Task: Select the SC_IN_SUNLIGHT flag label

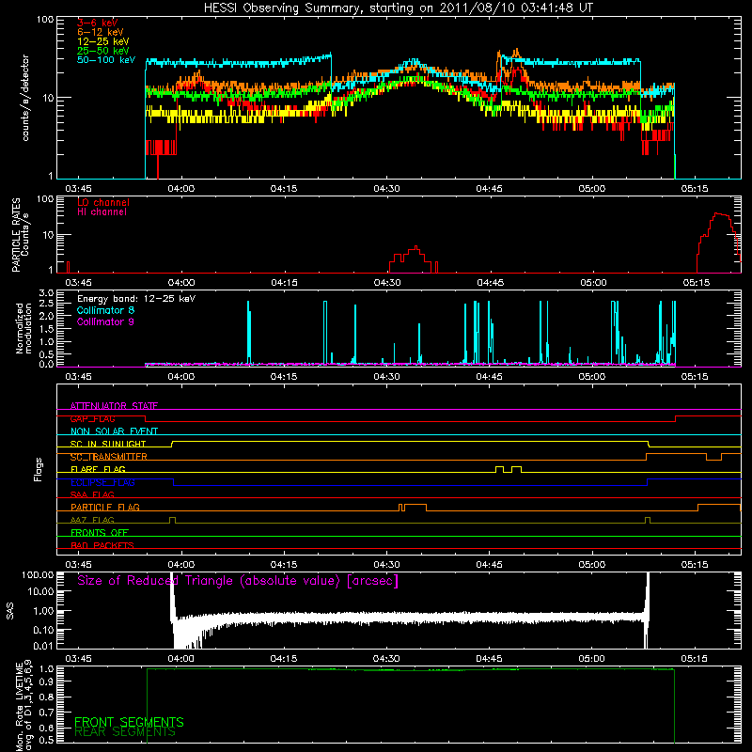Action: [x=108, y=444]
